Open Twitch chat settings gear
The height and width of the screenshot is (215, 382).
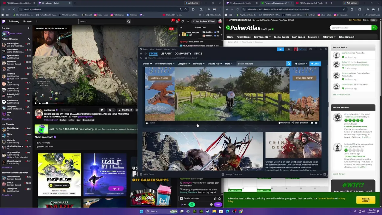(x=211, y=205)
